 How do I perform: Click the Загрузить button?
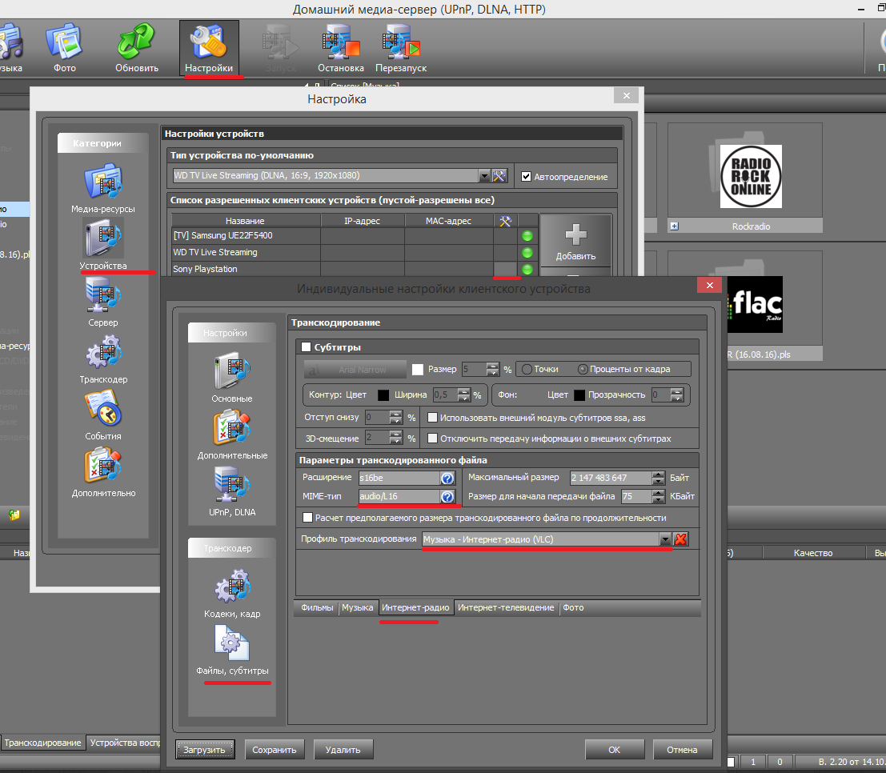pyautogui.click(x=205, y=750)
